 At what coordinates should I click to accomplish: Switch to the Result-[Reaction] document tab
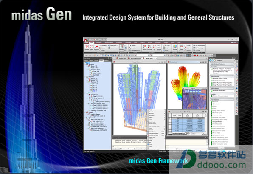pyautogui.click(x=135, y=59)
